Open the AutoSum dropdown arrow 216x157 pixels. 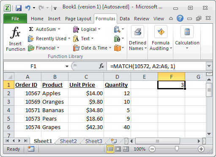point(59,29)
